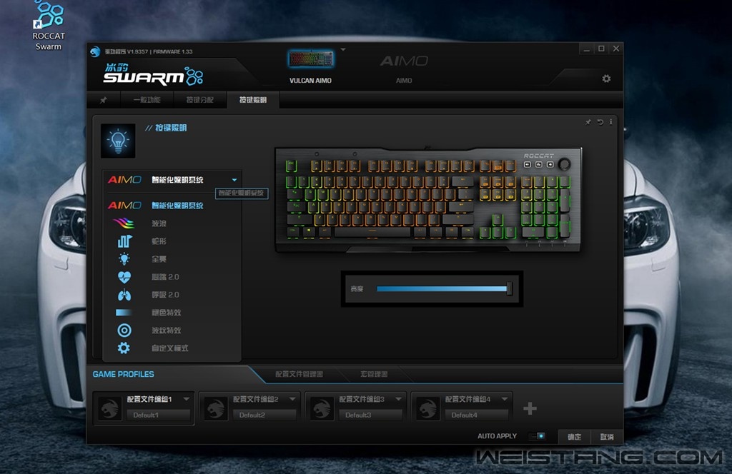Viewport: 732px width, 474px height.
Task: Click the AIMO logo in effects list
Action: pos(124,205)
